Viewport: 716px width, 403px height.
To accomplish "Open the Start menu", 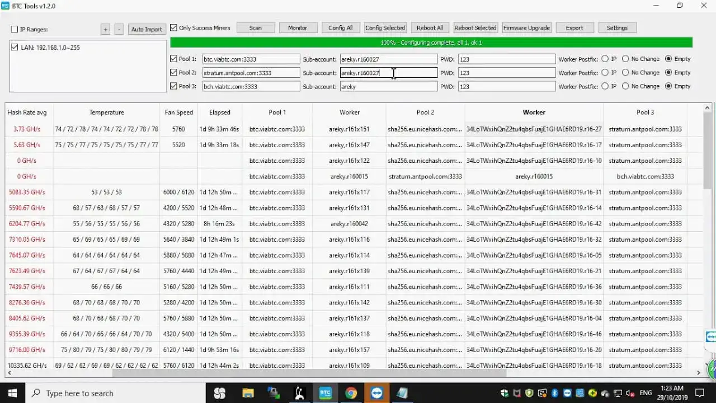I will (x=11, y=393).
